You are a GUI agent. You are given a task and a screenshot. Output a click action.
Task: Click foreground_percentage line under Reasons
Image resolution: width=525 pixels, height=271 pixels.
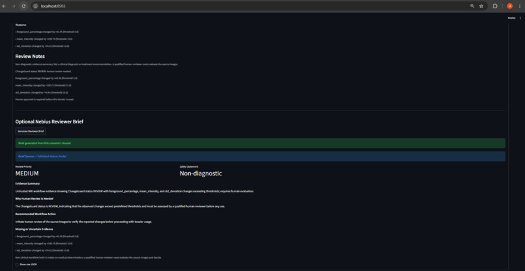tap(47, 32)
